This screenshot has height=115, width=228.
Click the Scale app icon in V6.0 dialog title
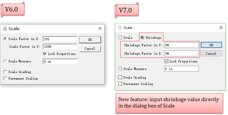[x=5, y=29]
